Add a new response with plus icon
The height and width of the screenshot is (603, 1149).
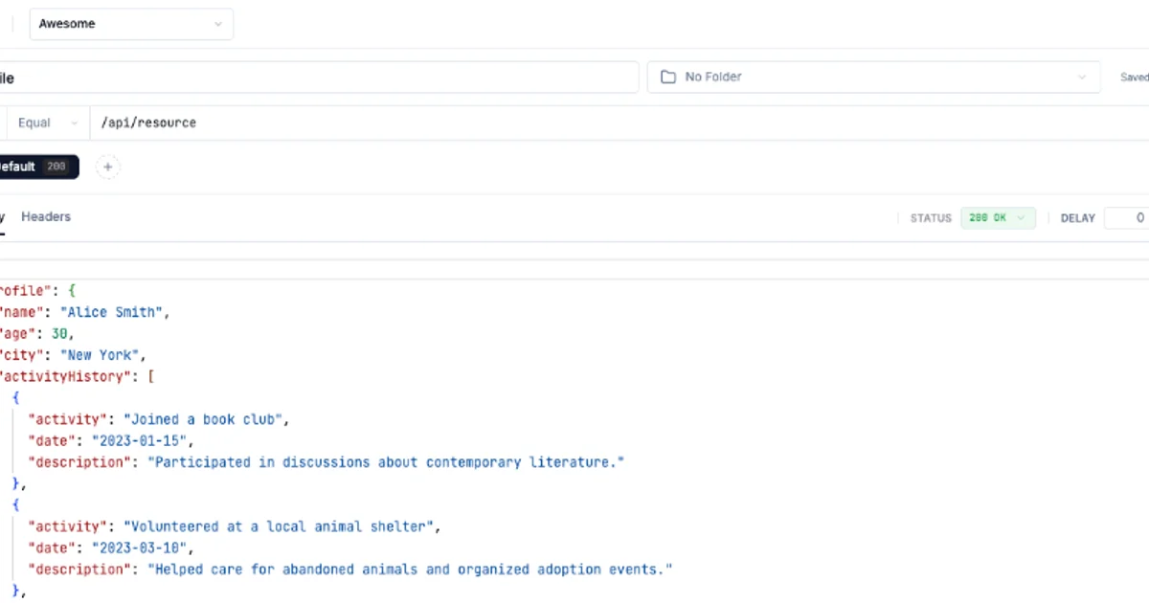(x=108, y=167)
